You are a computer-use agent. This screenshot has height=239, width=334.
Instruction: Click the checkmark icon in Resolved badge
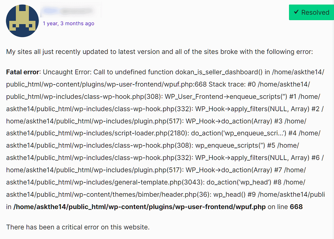click(x=296, y=12)
